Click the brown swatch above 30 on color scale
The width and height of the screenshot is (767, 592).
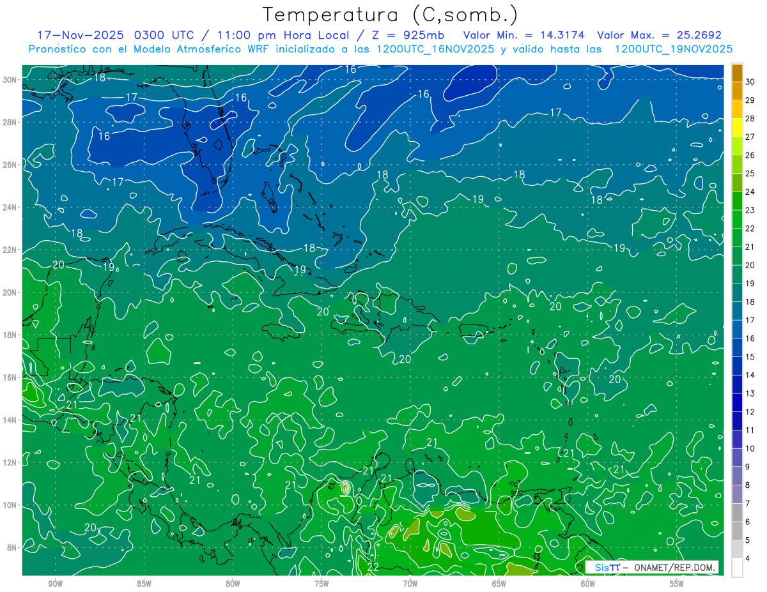tap(737, 73)
